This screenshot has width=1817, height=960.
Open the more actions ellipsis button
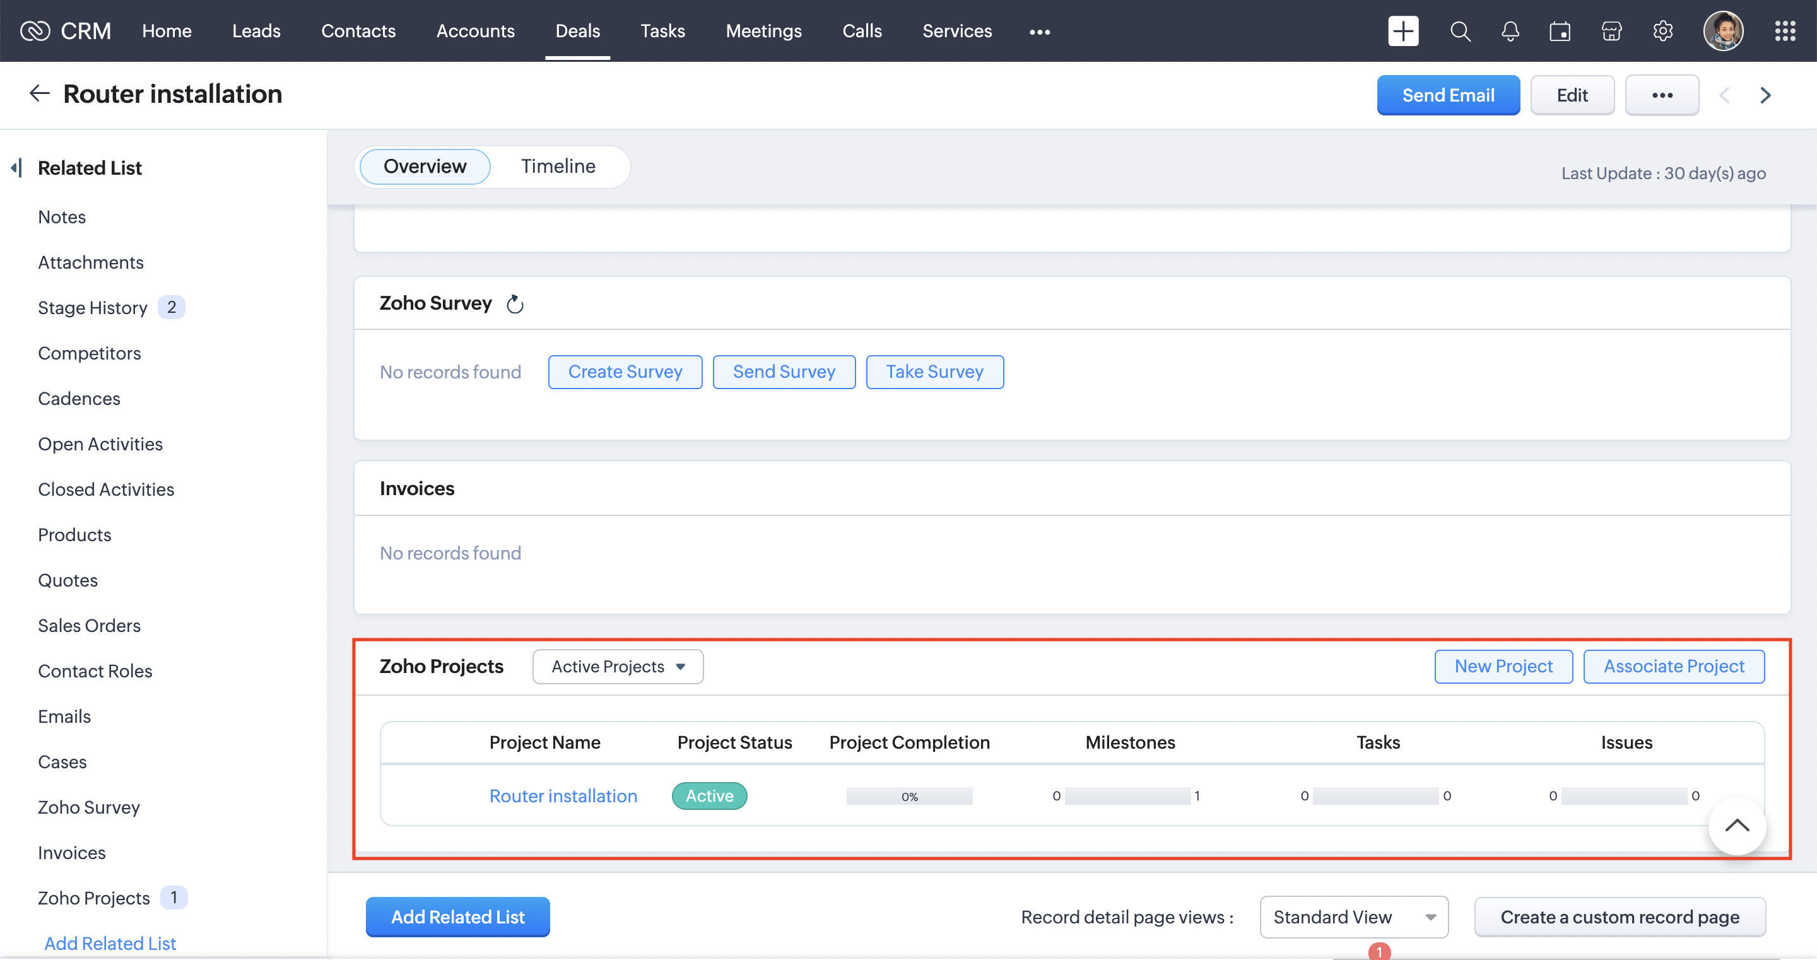(x=1661, y=95)
